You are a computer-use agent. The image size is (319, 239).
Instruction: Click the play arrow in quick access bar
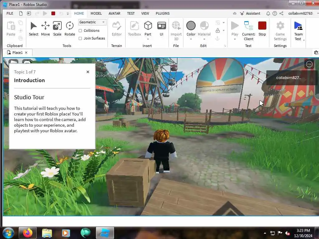click(45, 13)
